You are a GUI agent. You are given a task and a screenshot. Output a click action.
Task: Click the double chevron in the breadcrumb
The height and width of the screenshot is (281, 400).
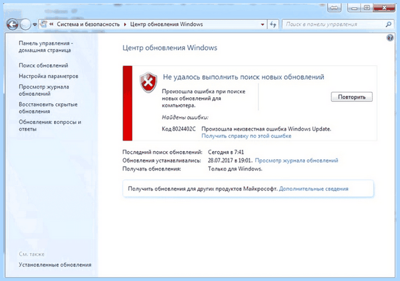coord(51,24)
